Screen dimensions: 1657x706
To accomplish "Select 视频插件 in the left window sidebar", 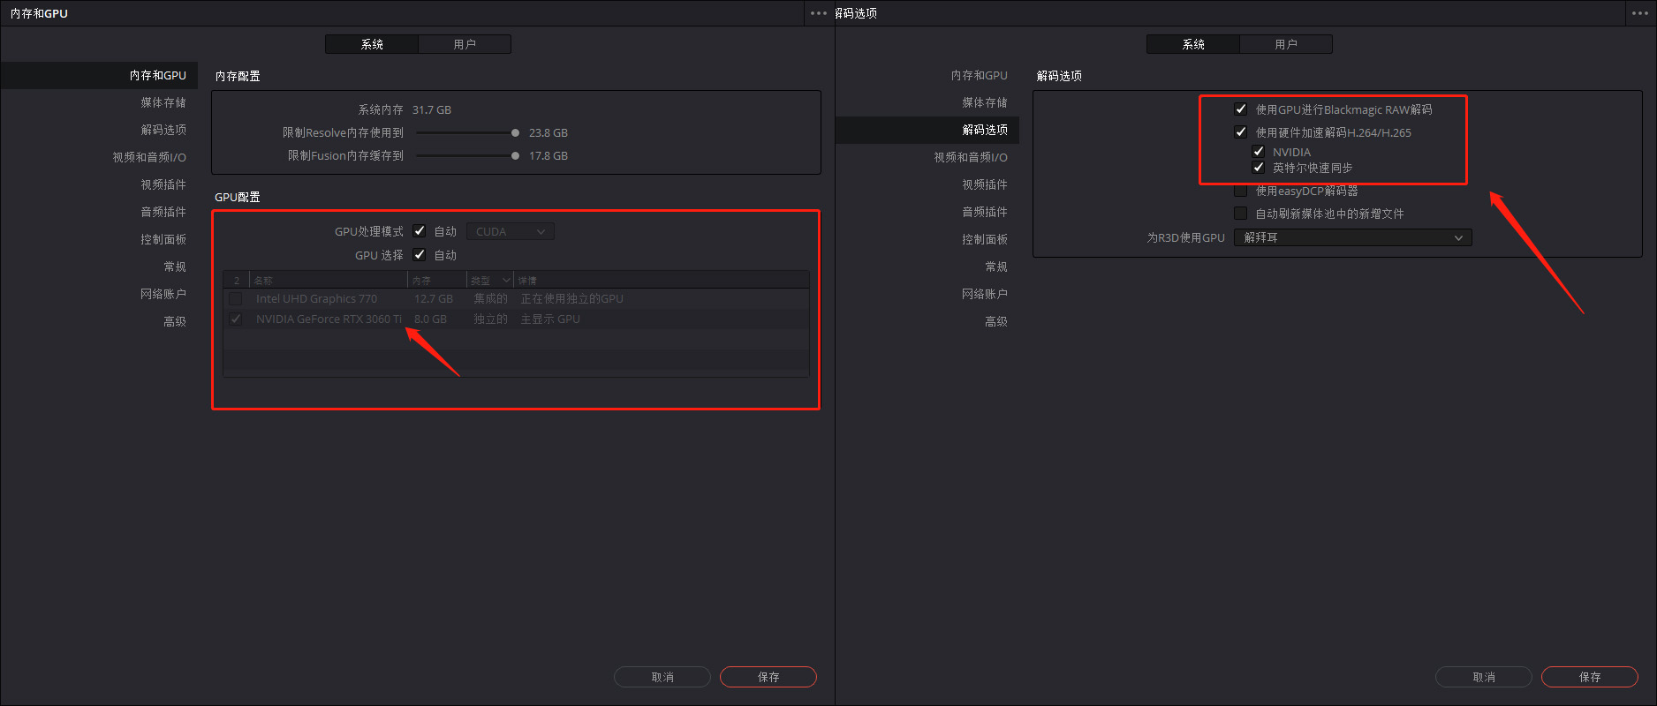I will click(x=163, y=184).
